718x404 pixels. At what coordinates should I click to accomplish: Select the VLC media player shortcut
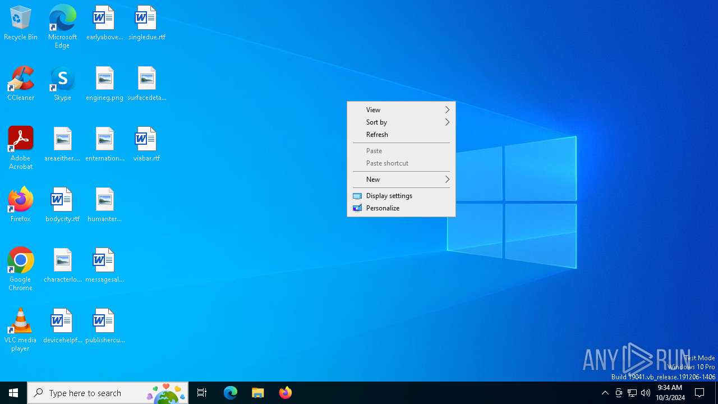click(x=21, y=330)
